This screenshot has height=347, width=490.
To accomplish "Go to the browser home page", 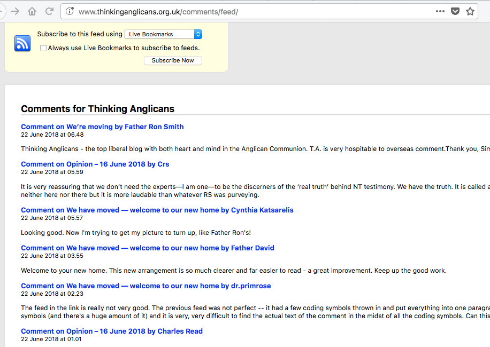I will [x=32, y=12].
